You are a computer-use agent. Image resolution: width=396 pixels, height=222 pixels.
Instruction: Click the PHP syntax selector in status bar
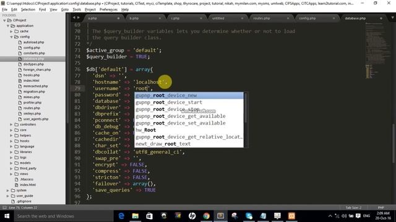(381, 208)
